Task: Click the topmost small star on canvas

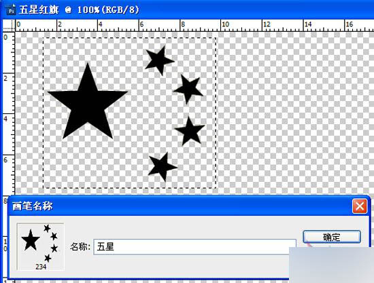Action: (x=159, y=60)
